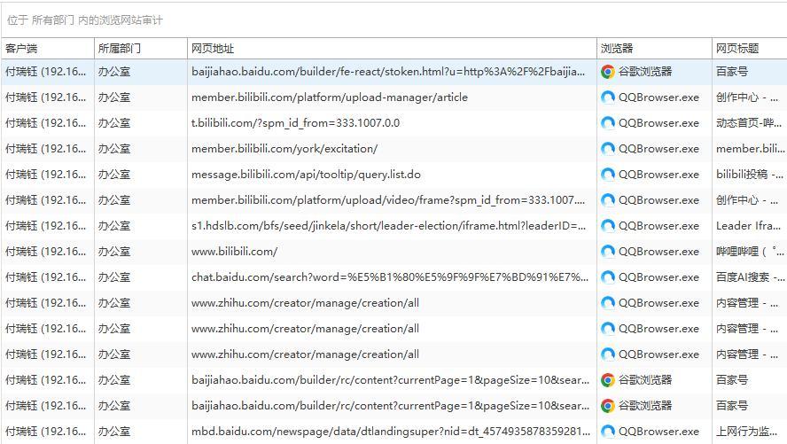Click the 位于 所有部门 内的浏览网站审计 caption

pos(85,20)
